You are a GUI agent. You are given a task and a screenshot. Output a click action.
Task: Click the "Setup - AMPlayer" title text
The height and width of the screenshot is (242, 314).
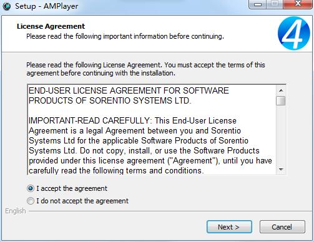point(47,6)
